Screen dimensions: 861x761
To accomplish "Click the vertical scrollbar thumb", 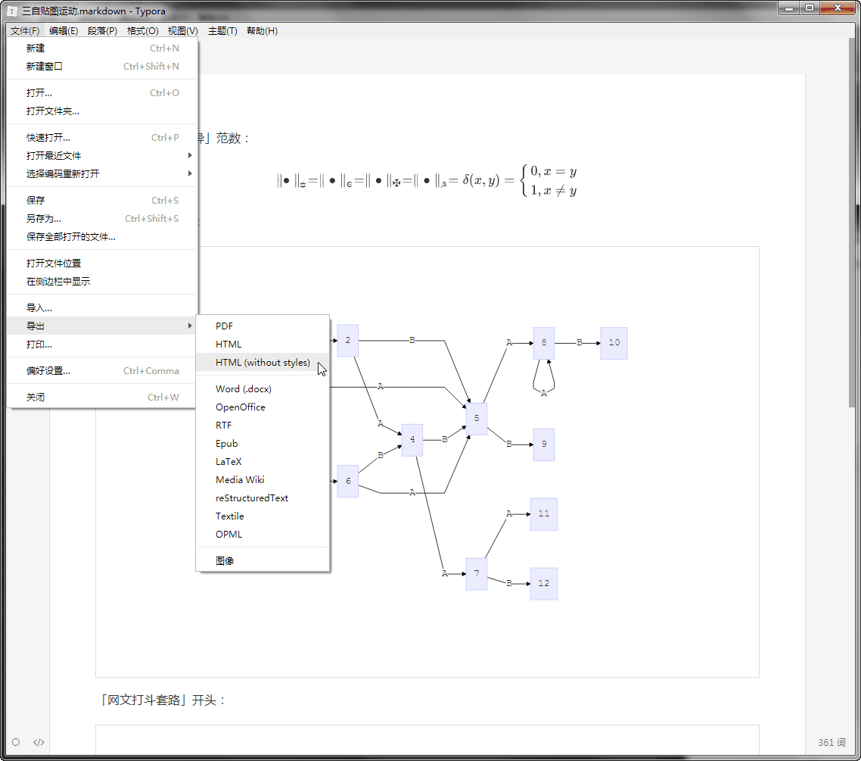I will (x=852, y=223).
